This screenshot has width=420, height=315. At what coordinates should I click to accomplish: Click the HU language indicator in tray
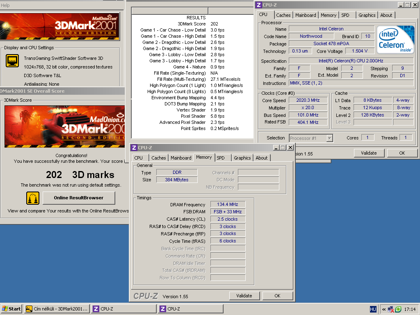373,309
